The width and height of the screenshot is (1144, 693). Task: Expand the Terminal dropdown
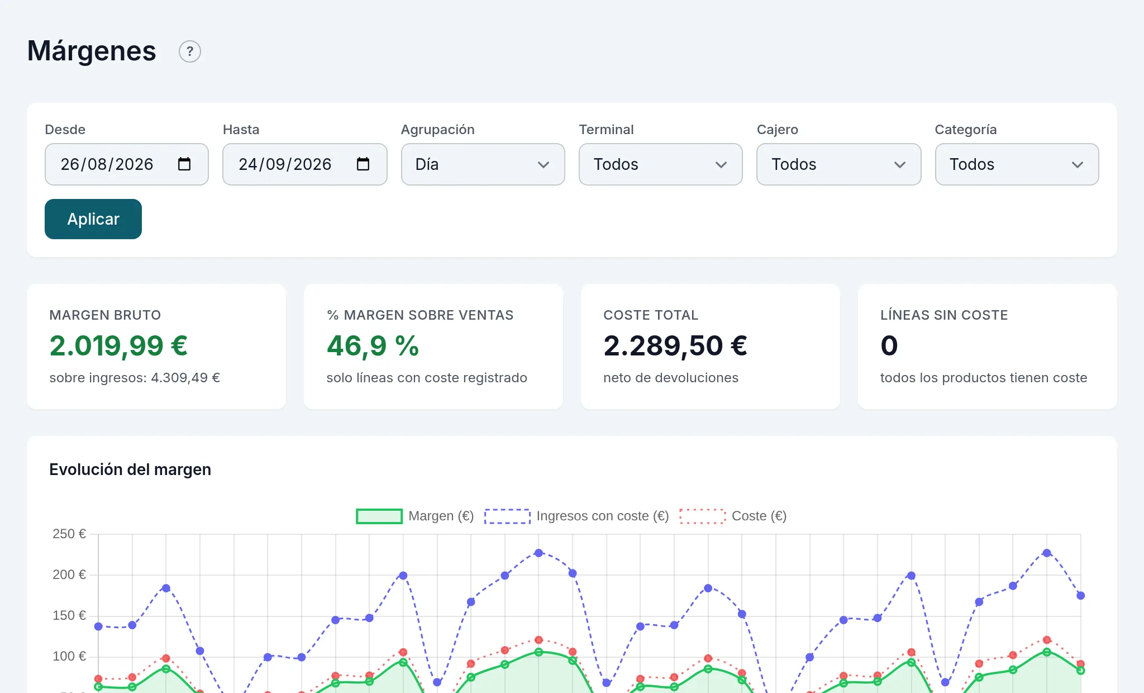(661, 164)
